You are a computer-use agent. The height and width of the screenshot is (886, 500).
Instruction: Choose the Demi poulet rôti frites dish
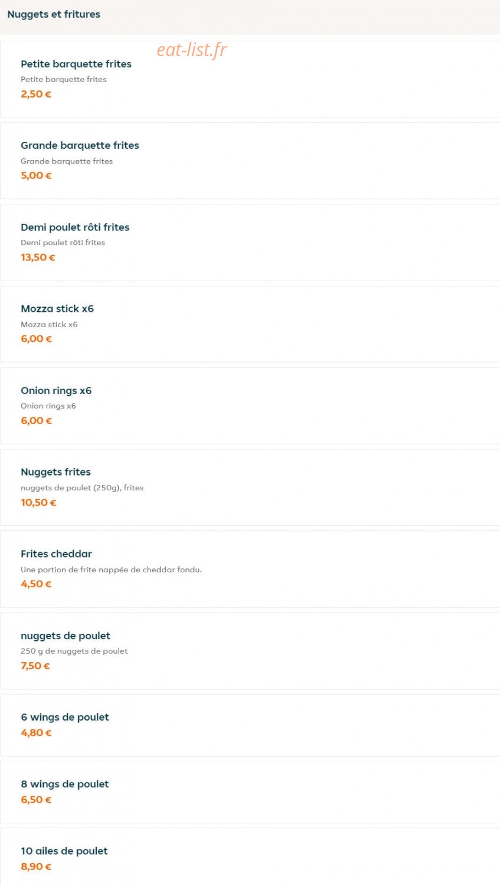(x=250, y=242)
